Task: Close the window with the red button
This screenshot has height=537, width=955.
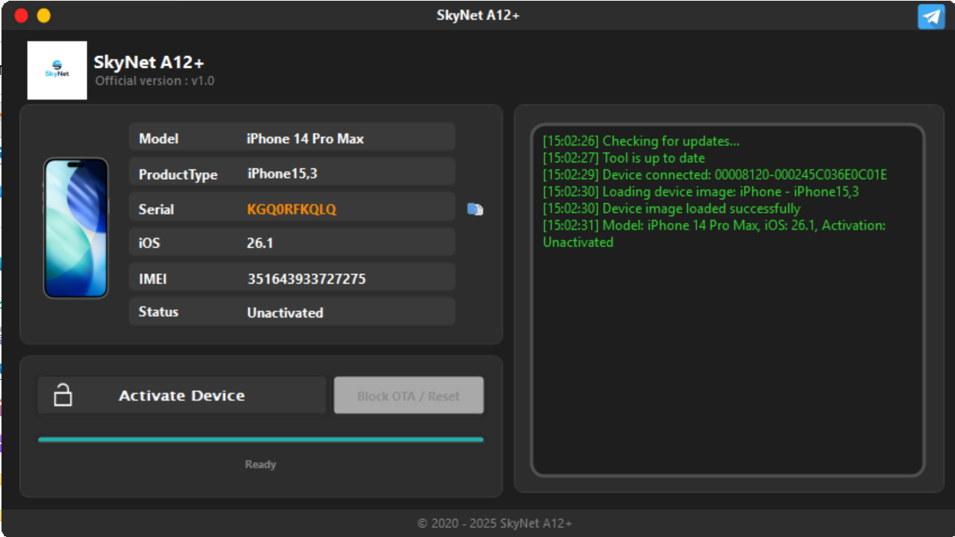Action: 22,16
